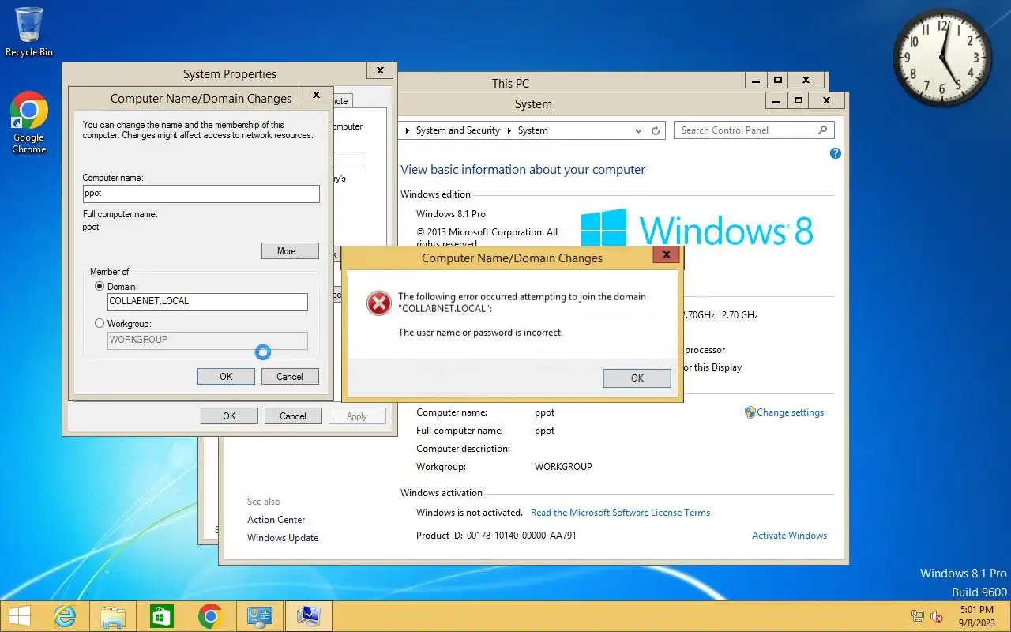Click the network tray icon
This screenshot has width=1011, height=632.
click(x=918, y=616)
